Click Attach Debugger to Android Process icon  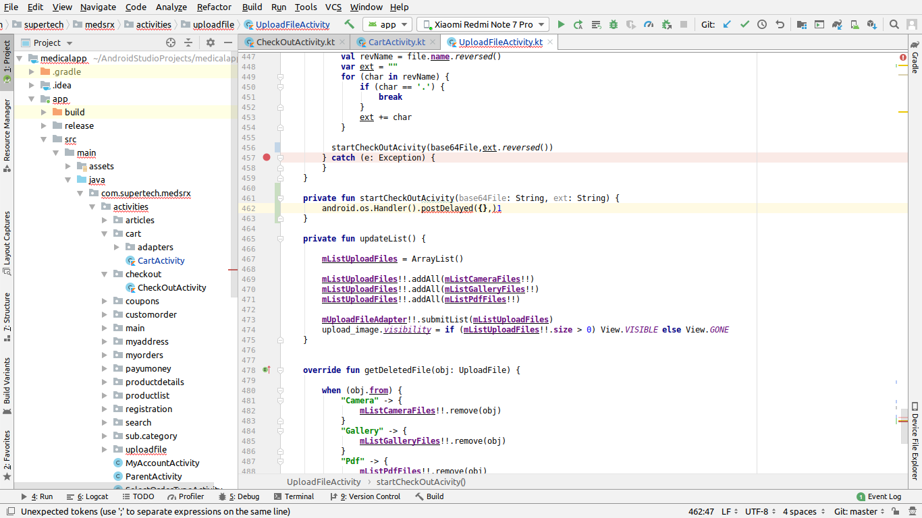tap(666, 24)
